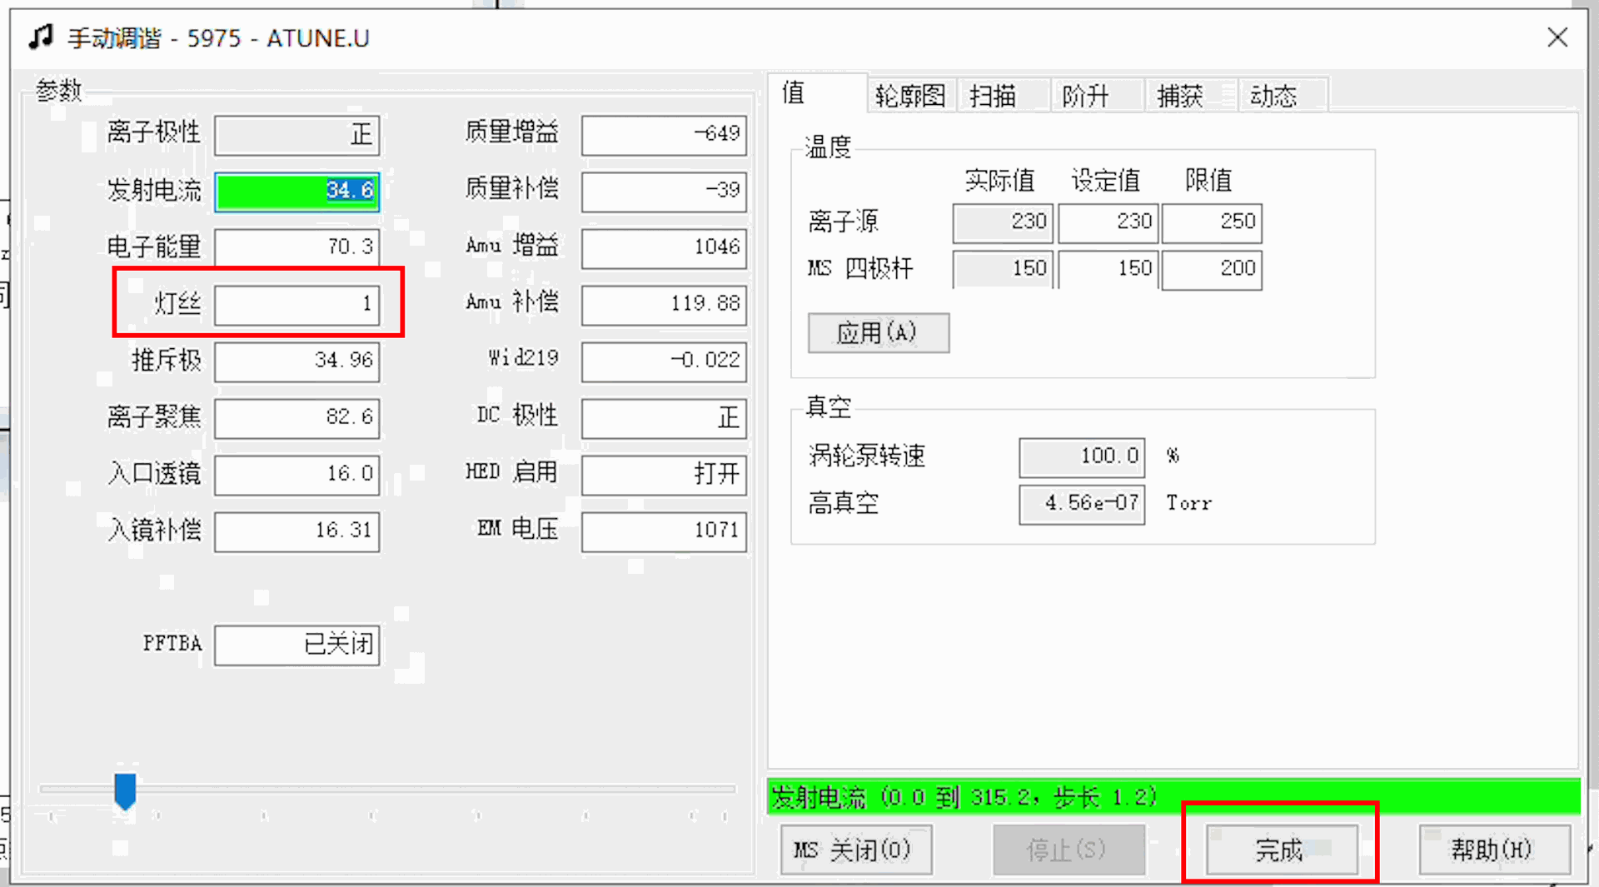Click the MS 四极杆 limit value field

[x=1212, y=269]
